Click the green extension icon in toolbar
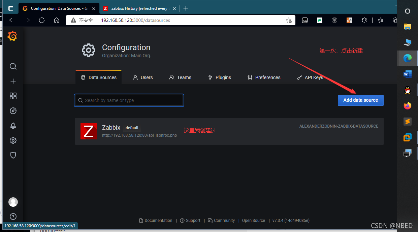The height and width of the screenshot is (232, 418). click(320, 20)
